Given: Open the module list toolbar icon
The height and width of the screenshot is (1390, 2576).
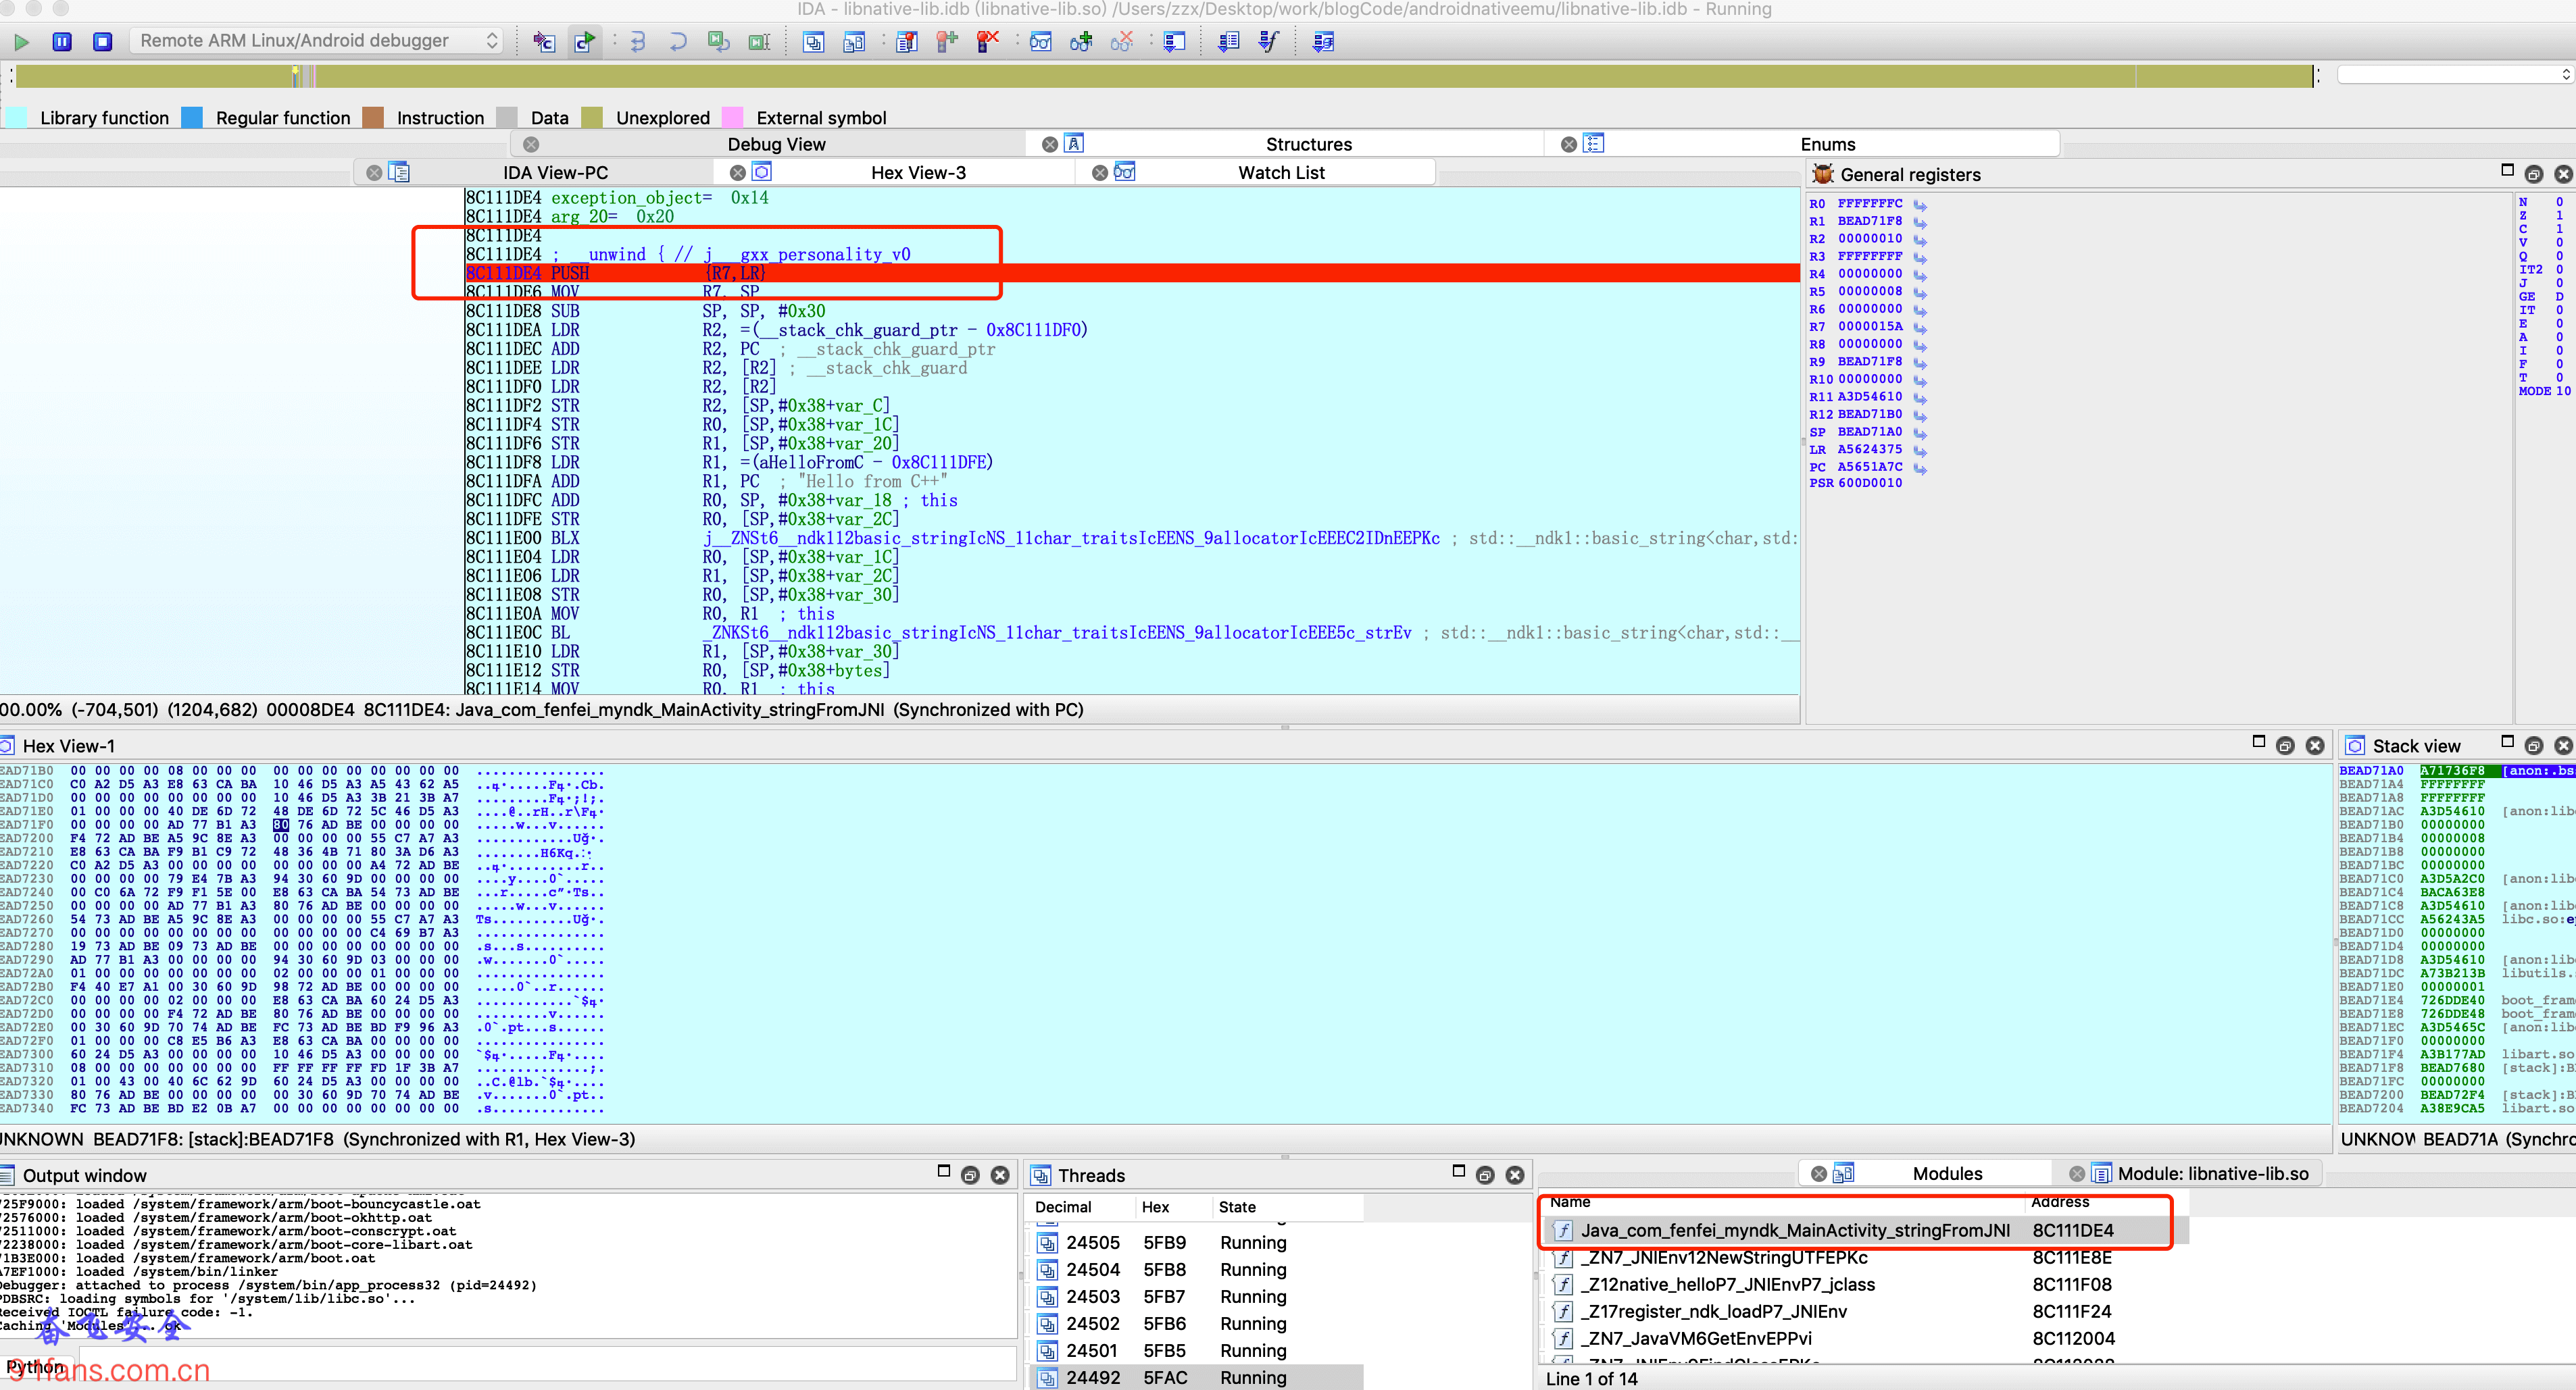Looking at the screenshot, I should [854, 42].
